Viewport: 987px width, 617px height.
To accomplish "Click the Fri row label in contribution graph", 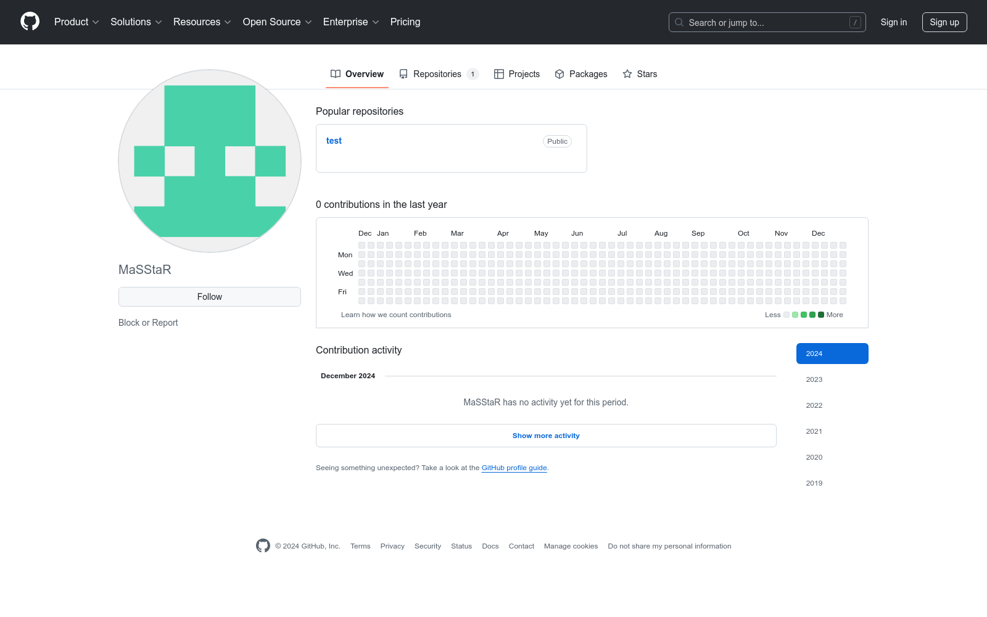I will tap(342, 292).
